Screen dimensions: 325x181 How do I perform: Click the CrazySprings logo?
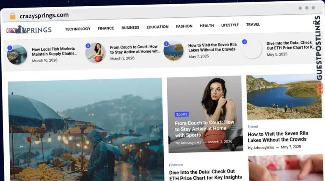click(x=29, y=30)
